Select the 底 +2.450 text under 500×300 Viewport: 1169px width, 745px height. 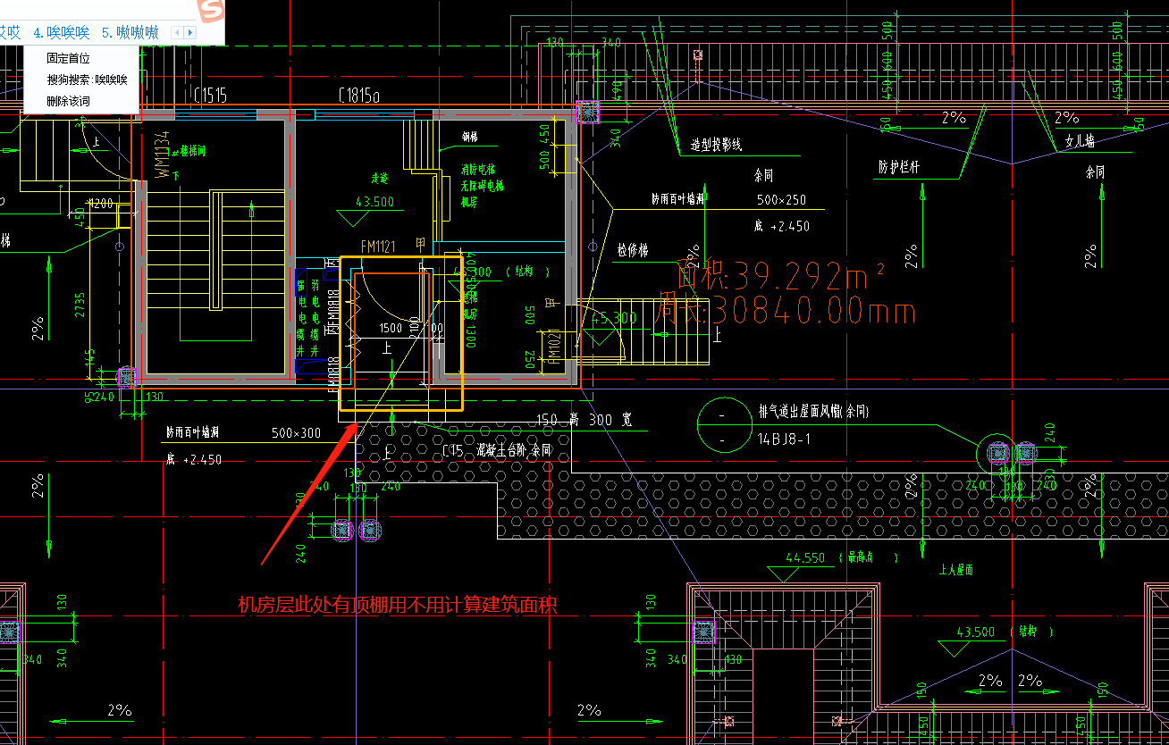tap(193, 459)
